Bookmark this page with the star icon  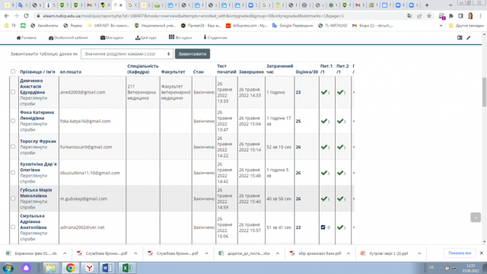[x=429, y=16]
